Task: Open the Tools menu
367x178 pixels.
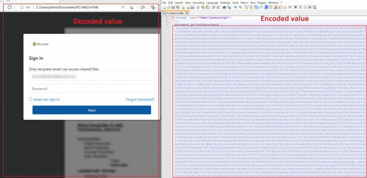Action: pos(235,2)
